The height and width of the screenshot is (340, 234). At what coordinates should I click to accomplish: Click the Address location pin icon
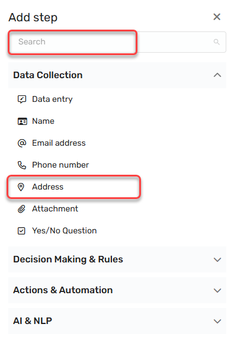tap(21, 187)
